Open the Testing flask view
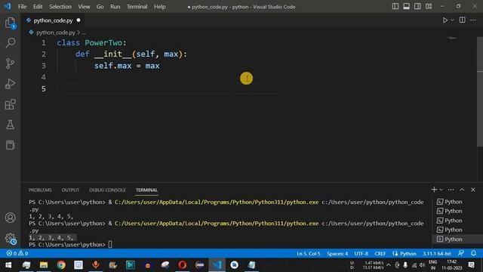 [10, 125]
